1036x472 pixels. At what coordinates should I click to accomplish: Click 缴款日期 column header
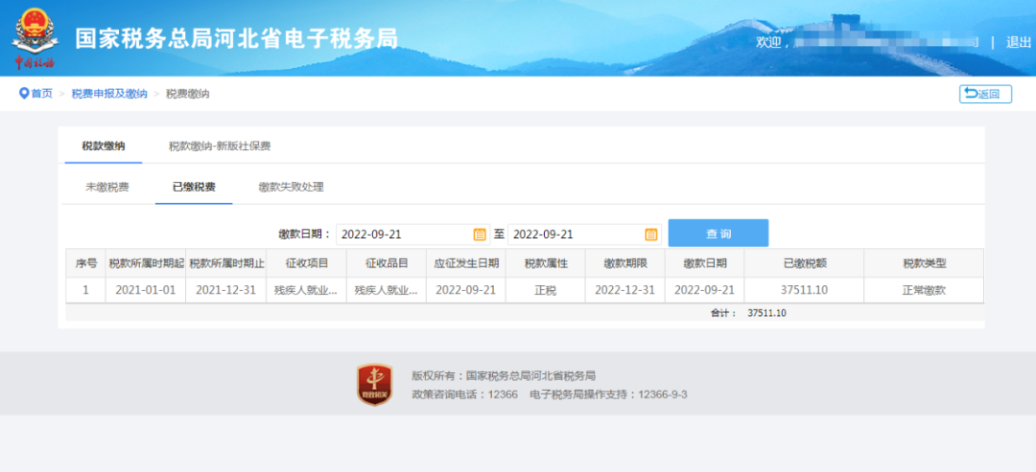point(705,263)
